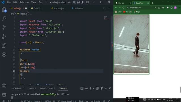Close the React App browser tab
The height and width of the screenshot is (102, 181).
pyautogui.click(x=148, y=3)
